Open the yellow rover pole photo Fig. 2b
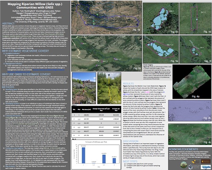 click(x=109, y=88)
